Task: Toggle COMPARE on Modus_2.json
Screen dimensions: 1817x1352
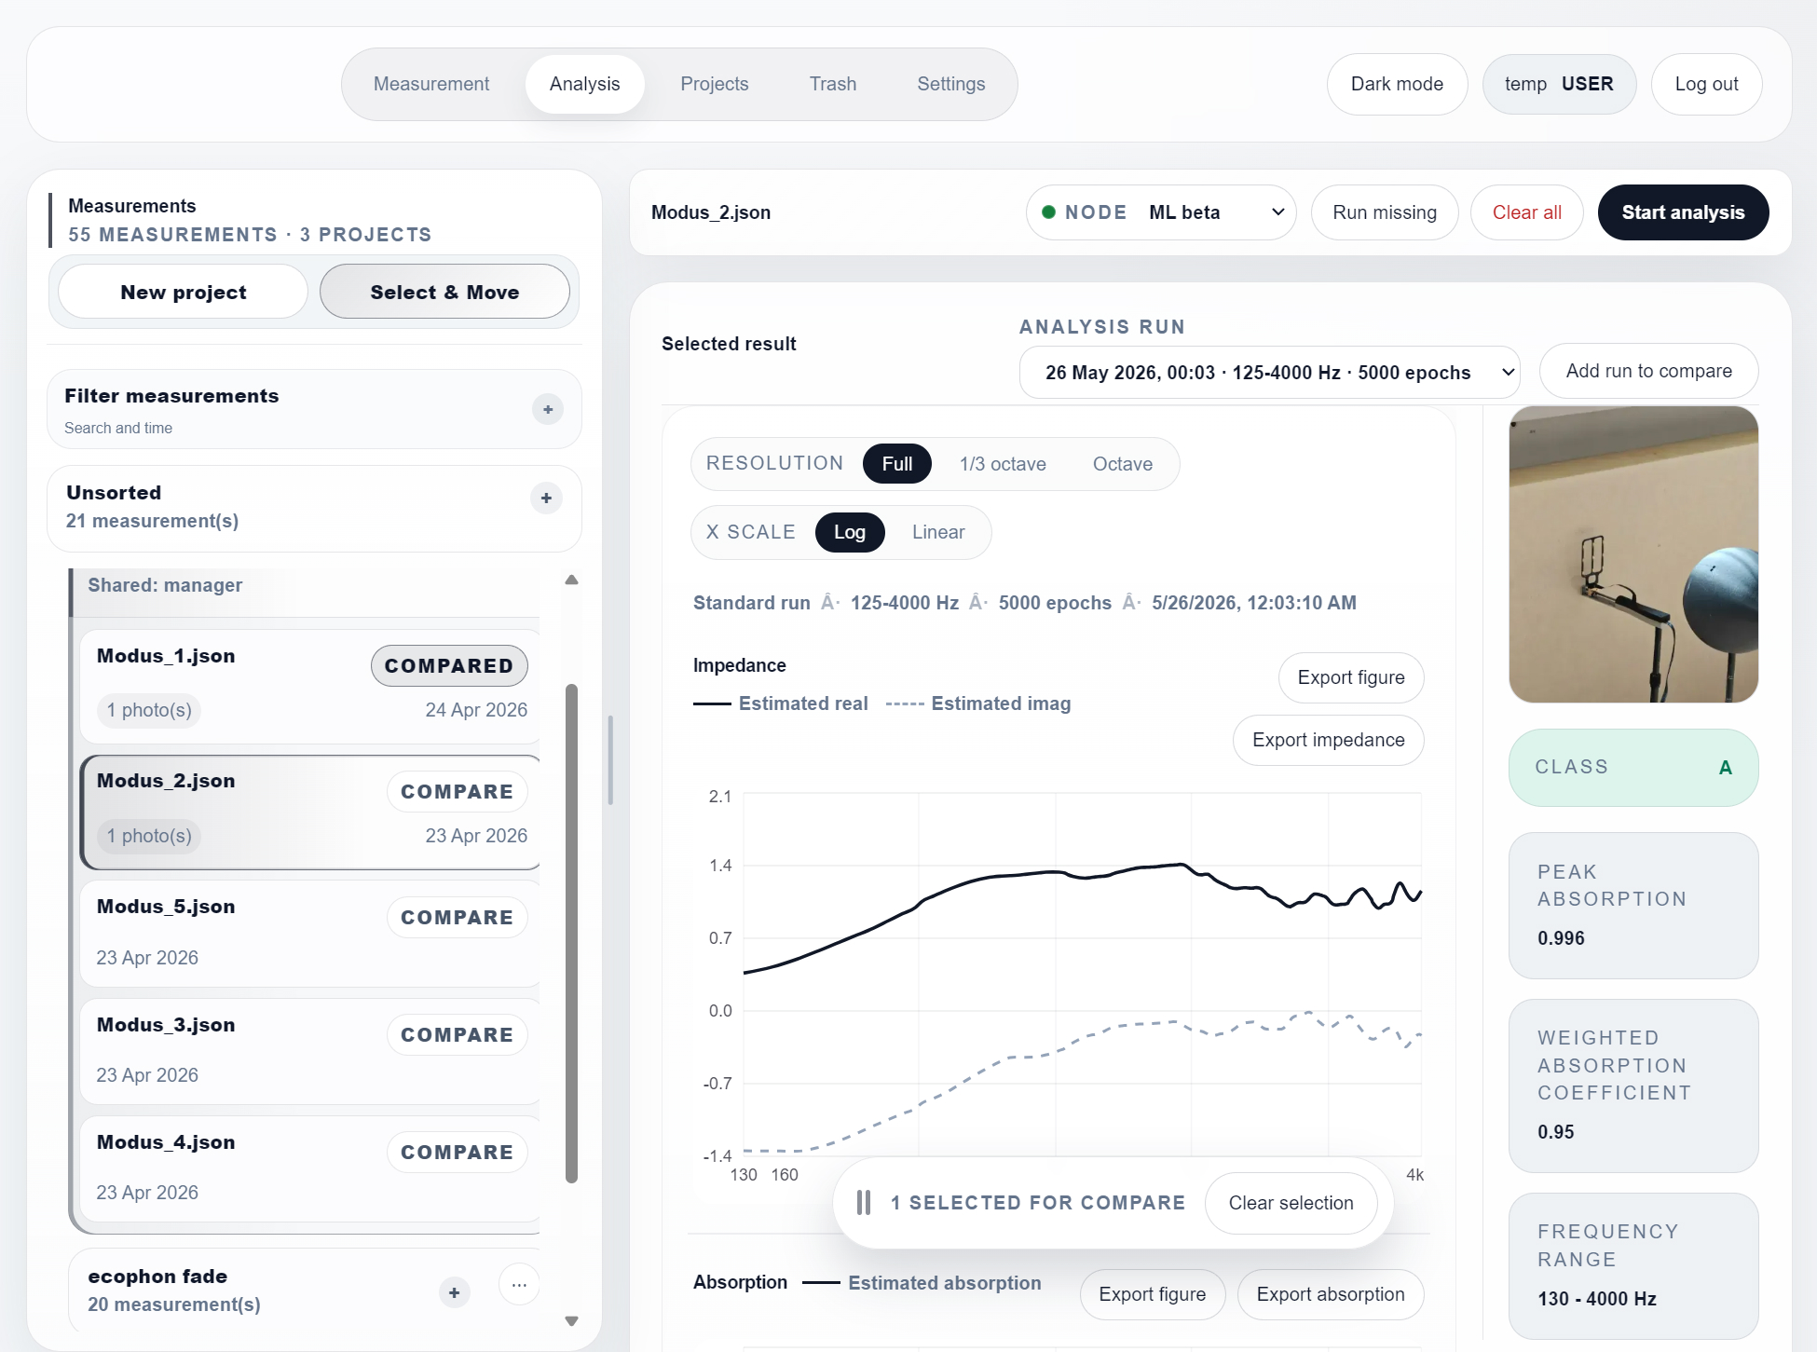Action: (x=457, y=791)
